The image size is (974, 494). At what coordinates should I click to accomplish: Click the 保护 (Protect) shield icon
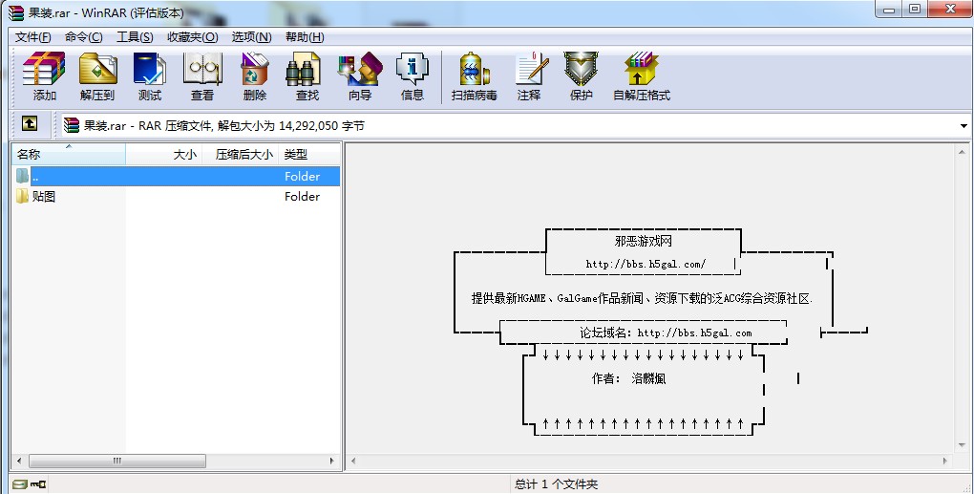point(581,70)
